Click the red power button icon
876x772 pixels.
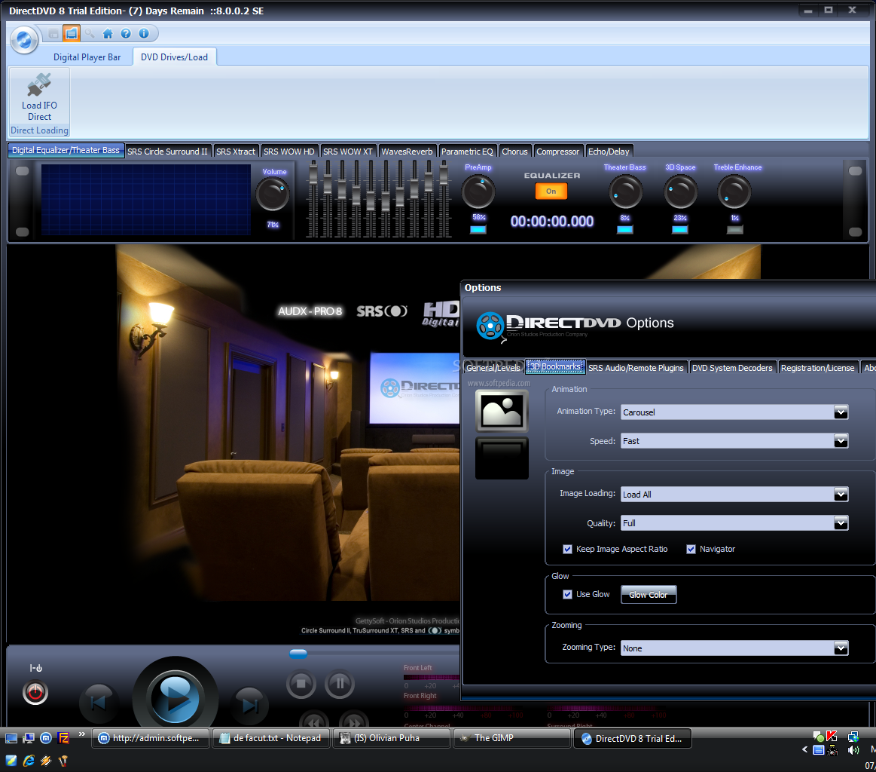point(35,693)
